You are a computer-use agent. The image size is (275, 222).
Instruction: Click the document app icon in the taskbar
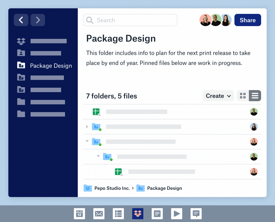pos(157,214)
